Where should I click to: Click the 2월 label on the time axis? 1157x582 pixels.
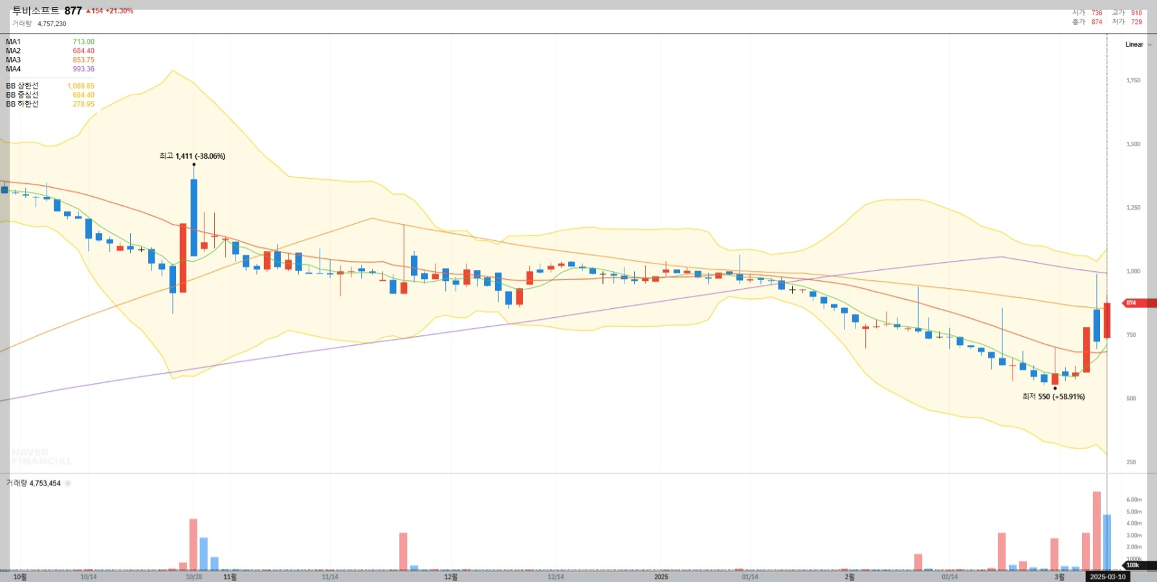click(850, 577)
